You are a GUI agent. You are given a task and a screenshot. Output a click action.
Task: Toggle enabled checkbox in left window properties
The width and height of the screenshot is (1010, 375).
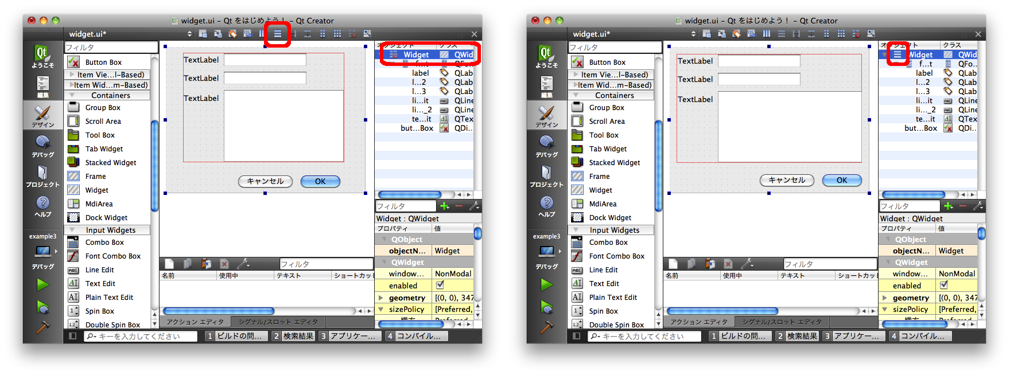440,285
